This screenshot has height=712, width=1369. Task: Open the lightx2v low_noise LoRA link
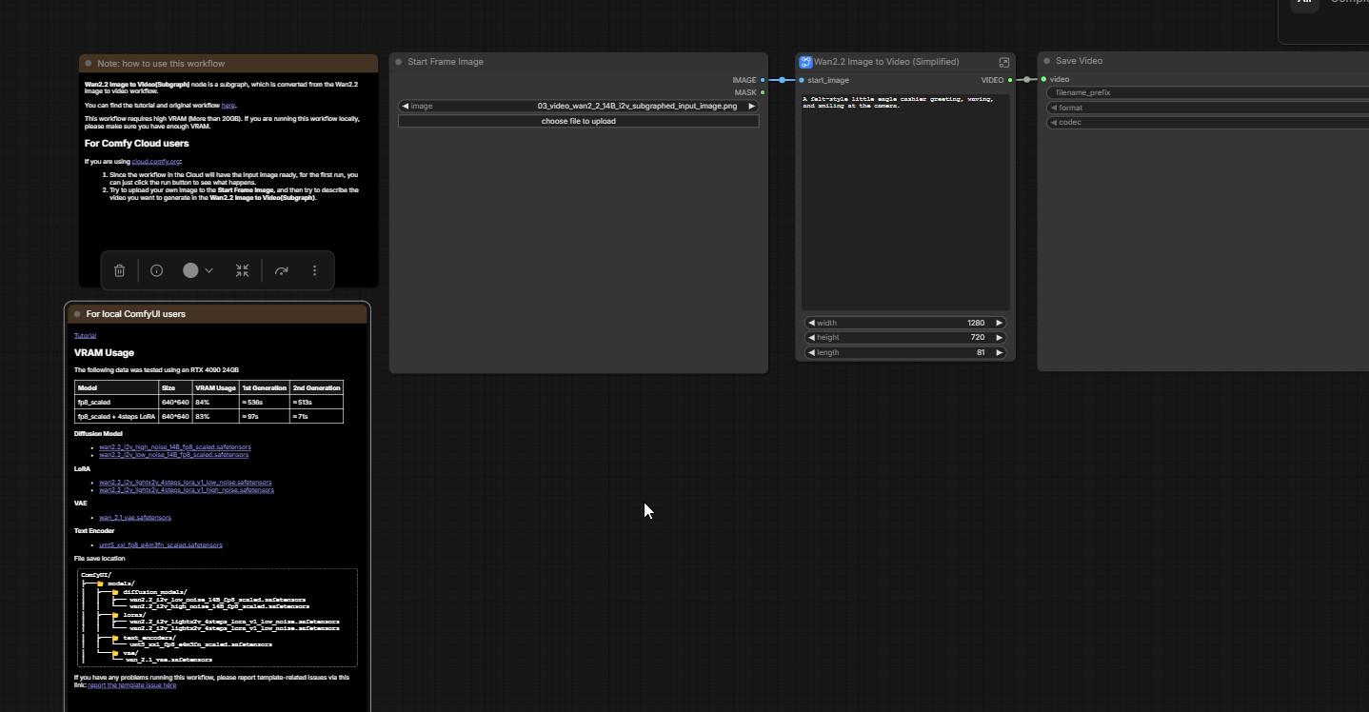pos(185,482)
